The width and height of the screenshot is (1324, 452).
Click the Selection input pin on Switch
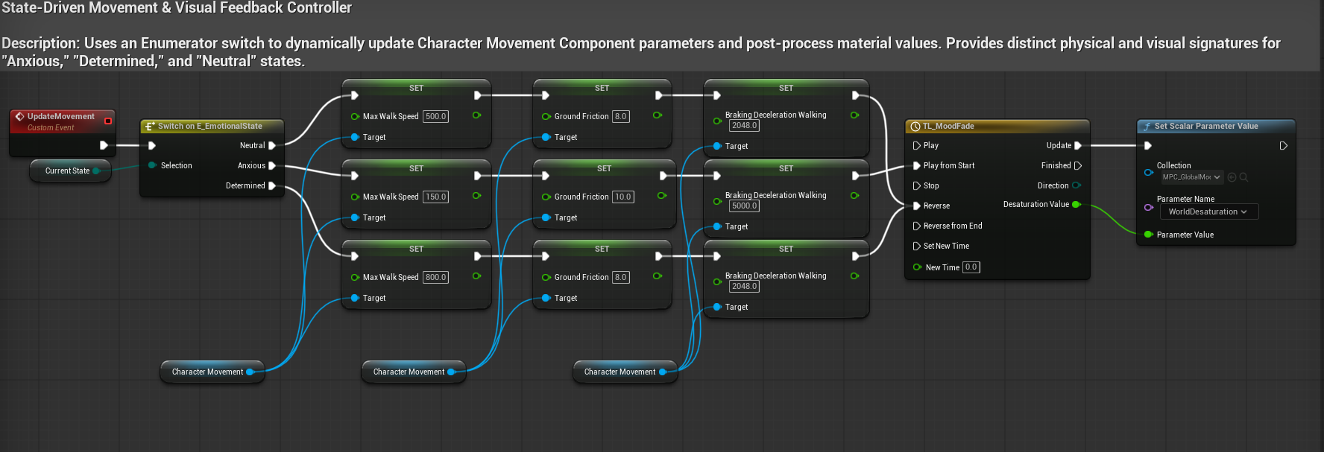coord(152,165)
